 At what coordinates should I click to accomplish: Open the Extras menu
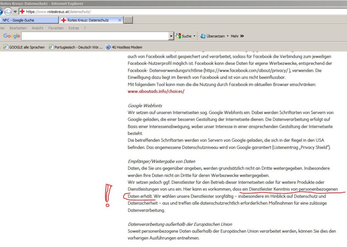click(74, 28)
